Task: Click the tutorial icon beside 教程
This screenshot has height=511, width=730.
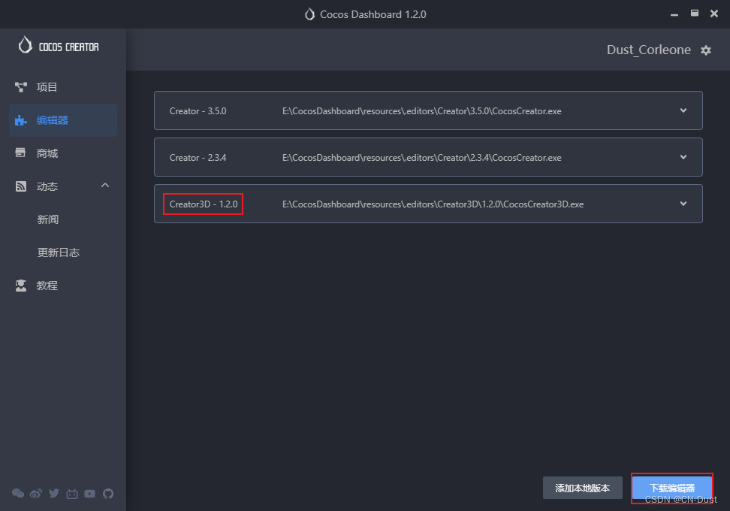Action: pos(21,286)
